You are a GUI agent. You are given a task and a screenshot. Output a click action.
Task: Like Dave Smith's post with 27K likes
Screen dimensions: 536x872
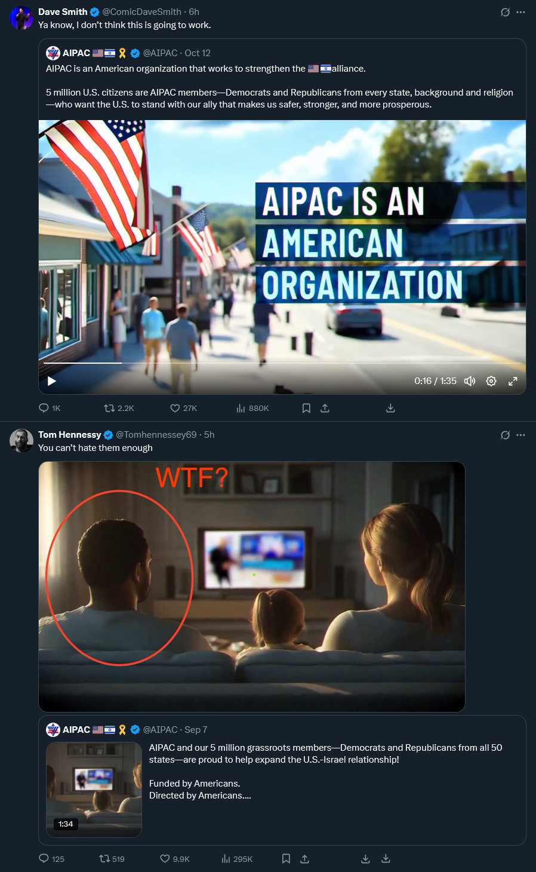(x=184, y=409)
